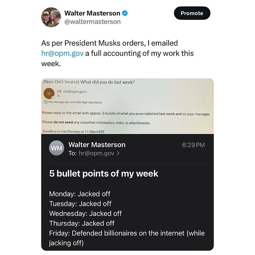
Task: Click the HR <hr@opm.gov> sender name
Action: [x=72, y=91]
